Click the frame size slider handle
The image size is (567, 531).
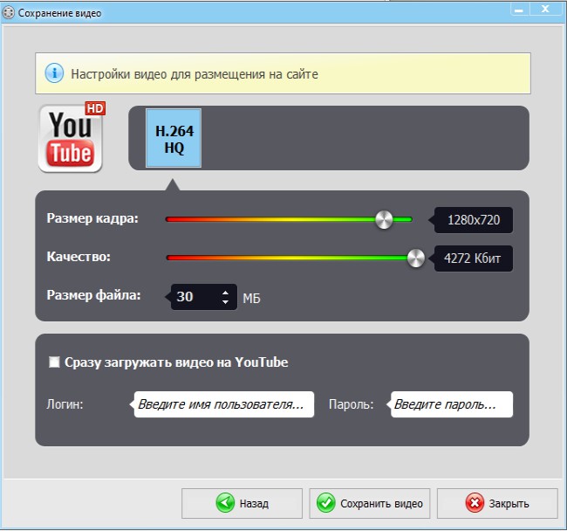tap(384, 219)
